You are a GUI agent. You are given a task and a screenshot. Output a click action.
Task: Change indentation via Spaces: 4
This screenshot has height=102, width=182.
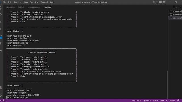point(147,101)
